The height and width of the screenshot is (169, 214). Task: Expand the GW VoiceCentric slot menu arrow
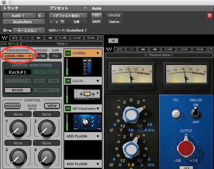coord(98,109)
